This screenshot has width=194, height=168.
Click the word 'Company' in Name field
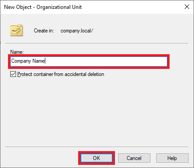tap(21, 61)
